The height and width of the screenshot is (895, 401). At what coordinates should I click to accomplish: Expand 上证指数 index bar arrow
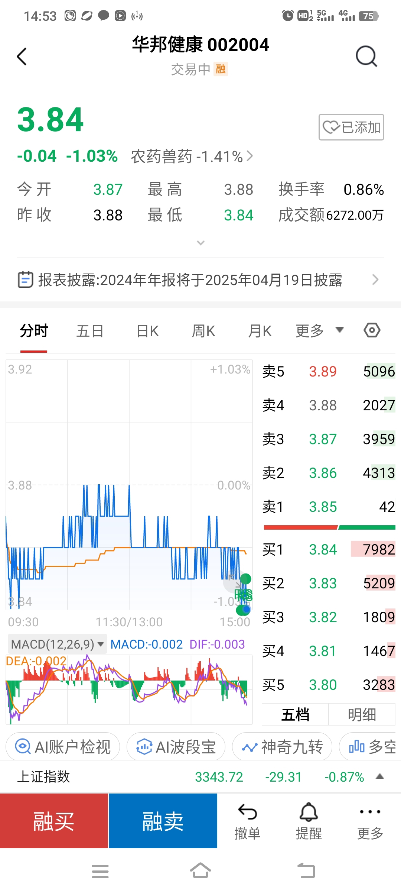click(379, 776)
